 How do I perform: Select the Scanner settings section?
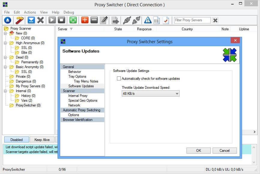click(82, 91)
